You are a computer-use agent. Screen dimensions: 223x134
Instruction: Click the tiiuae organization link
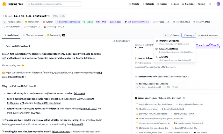(9, 16)
